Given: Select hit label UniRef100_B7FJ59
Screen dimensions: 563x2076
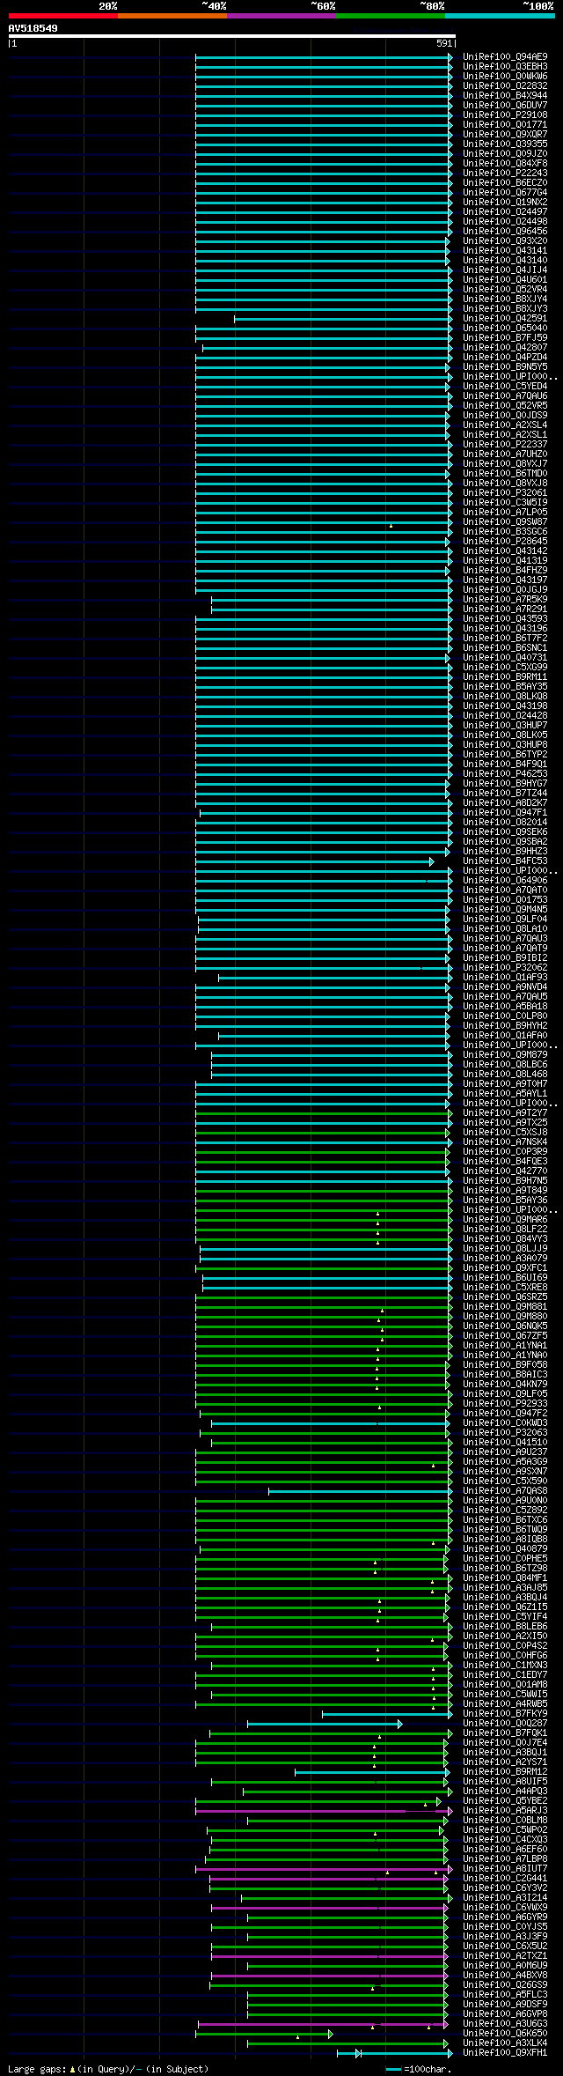Looking at the screenshot, I should 505,337.
